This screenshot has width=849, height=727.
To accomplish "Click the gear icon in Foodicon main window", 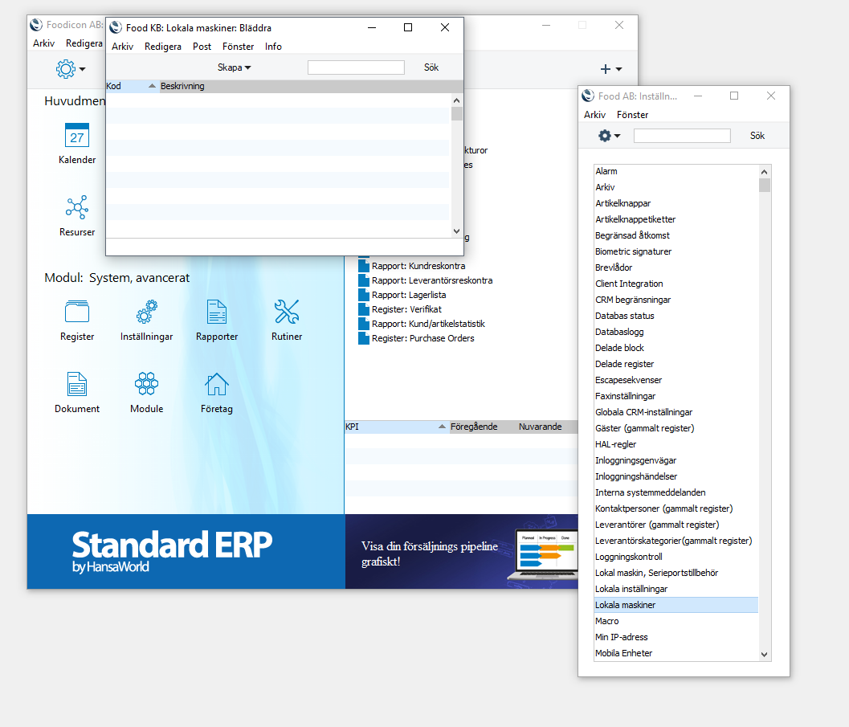I will pyautogui.click(x=66, y=69).
